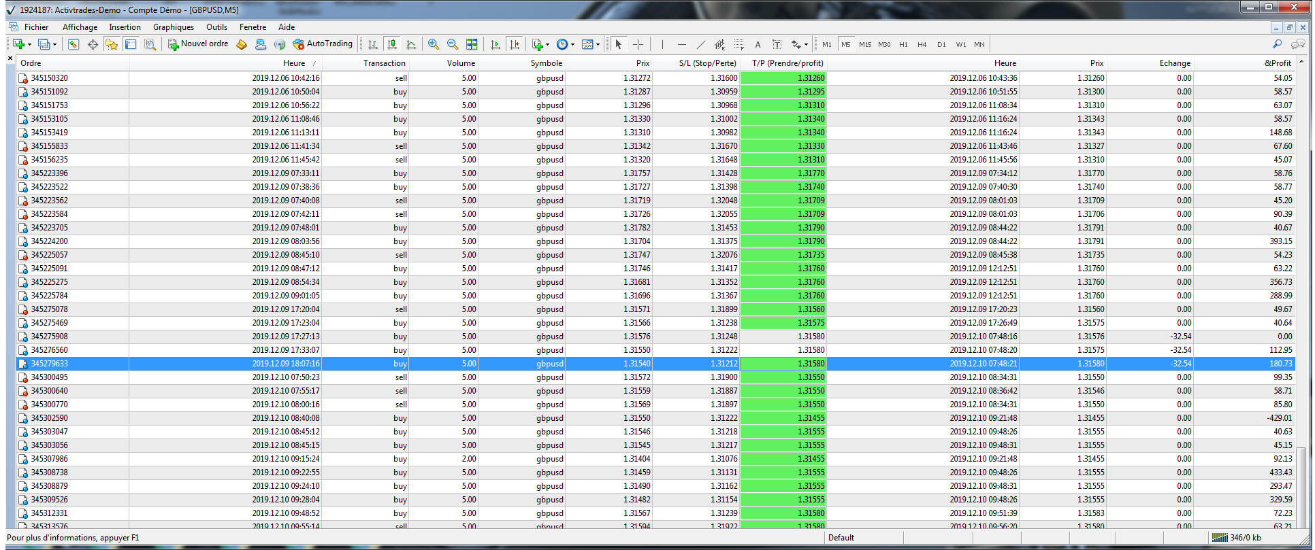This screenshot has height=550, width=1315.
Task: Select the D1 timeframe
Action: pos(941,44)
